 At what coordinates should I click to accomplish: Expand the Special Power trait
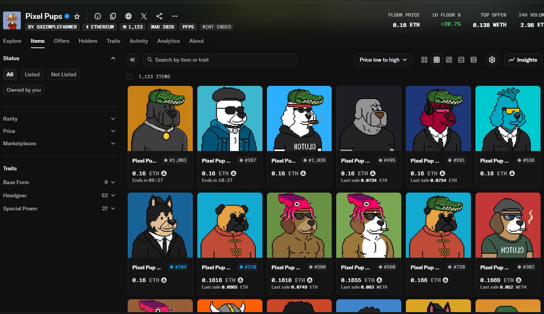(59, 209)
